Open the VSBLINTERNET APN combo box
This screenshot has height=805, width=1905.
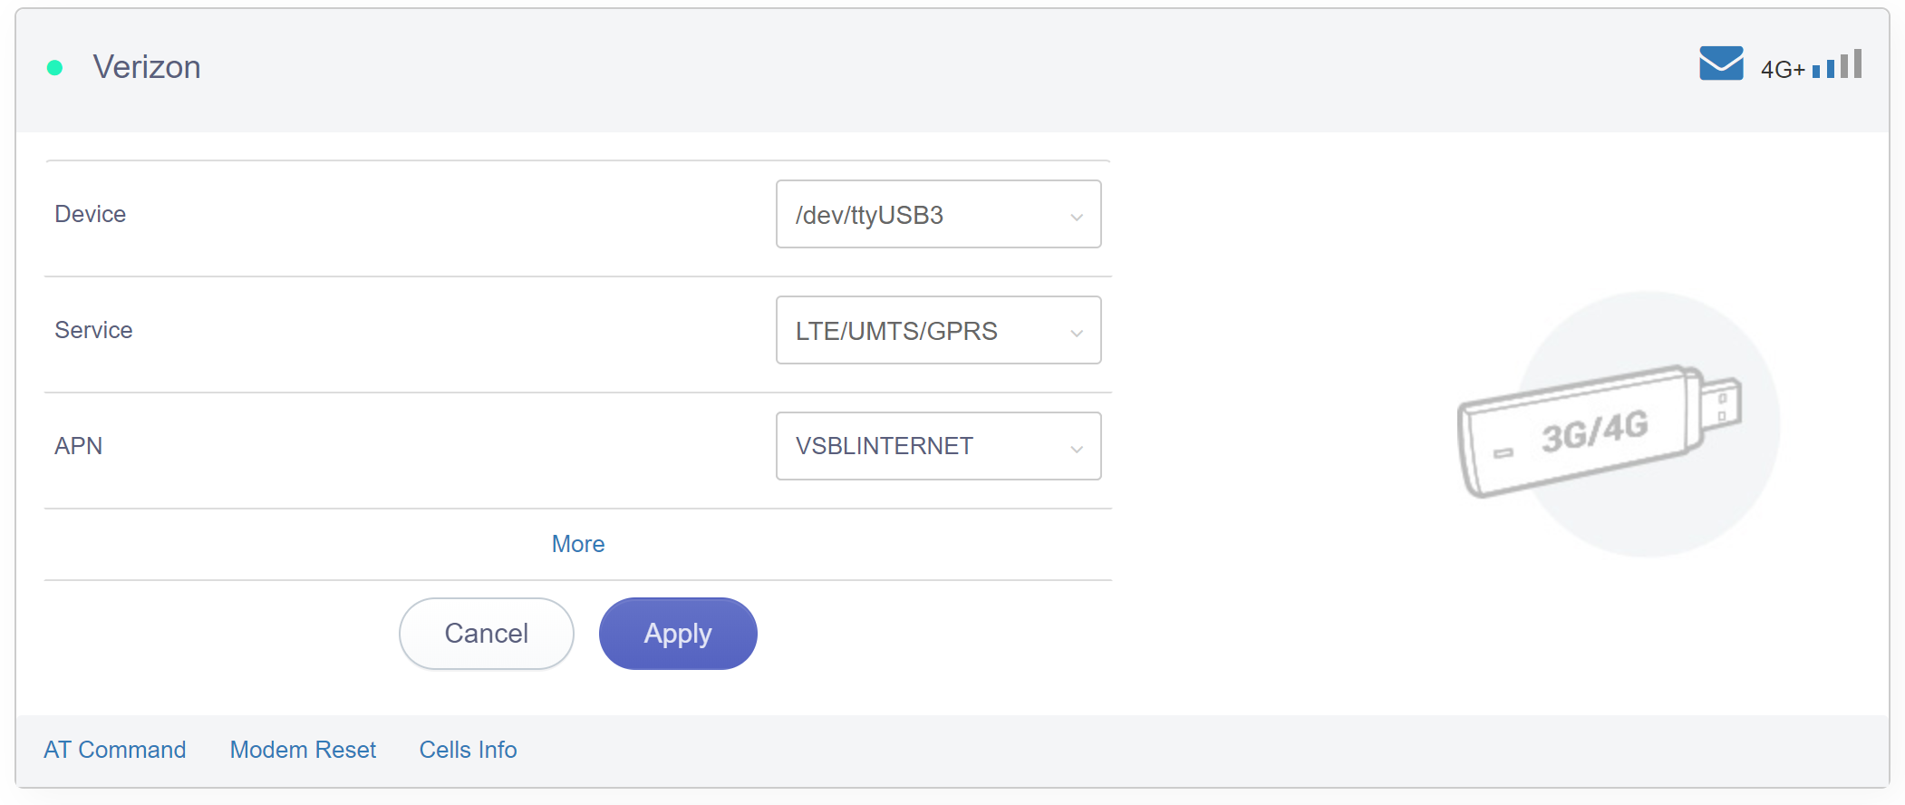point(939,446)
